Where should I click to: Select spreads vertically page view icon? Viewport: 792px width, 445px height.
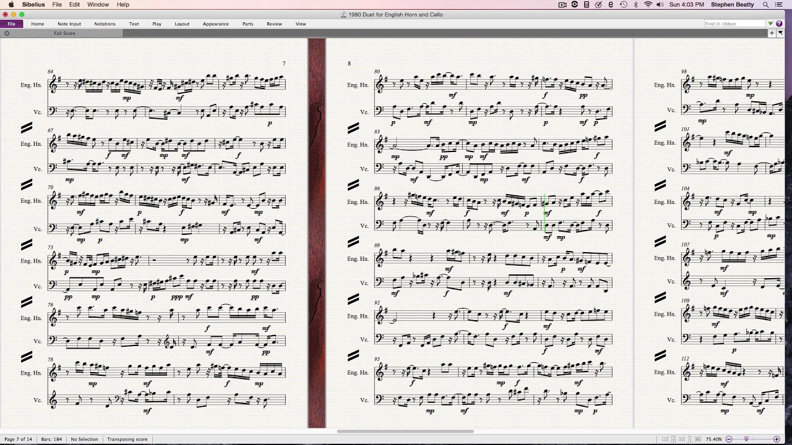click(x=673, y=439)
